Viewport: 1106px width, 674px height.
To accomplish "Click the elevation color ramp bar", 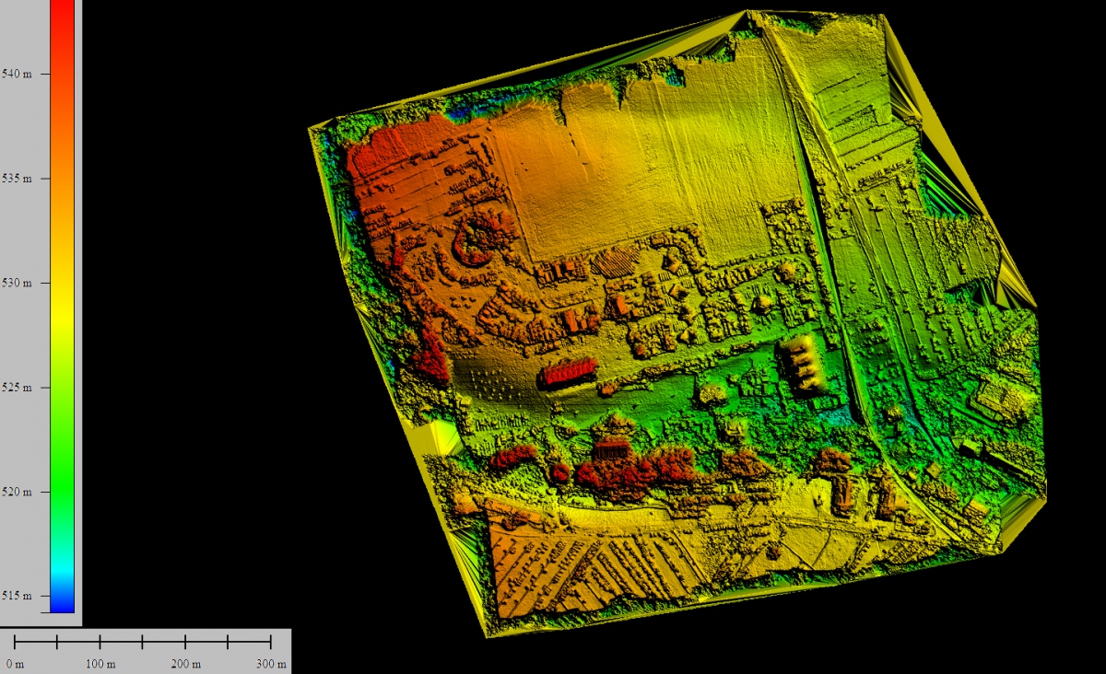I will pyautogui.click(x=62, y=306).
